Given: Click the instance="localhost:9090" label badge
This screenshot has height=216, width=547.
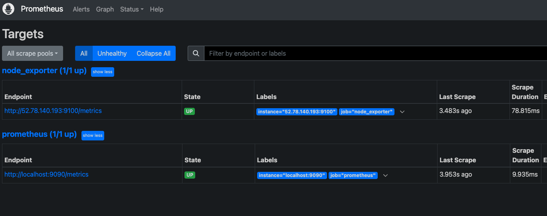Looking at the screenshot, I should pos(292,175).
